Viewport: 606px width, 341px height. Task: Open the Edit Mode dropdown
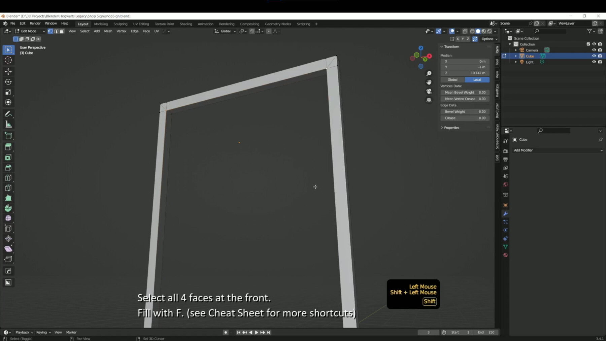coord(30,31)
